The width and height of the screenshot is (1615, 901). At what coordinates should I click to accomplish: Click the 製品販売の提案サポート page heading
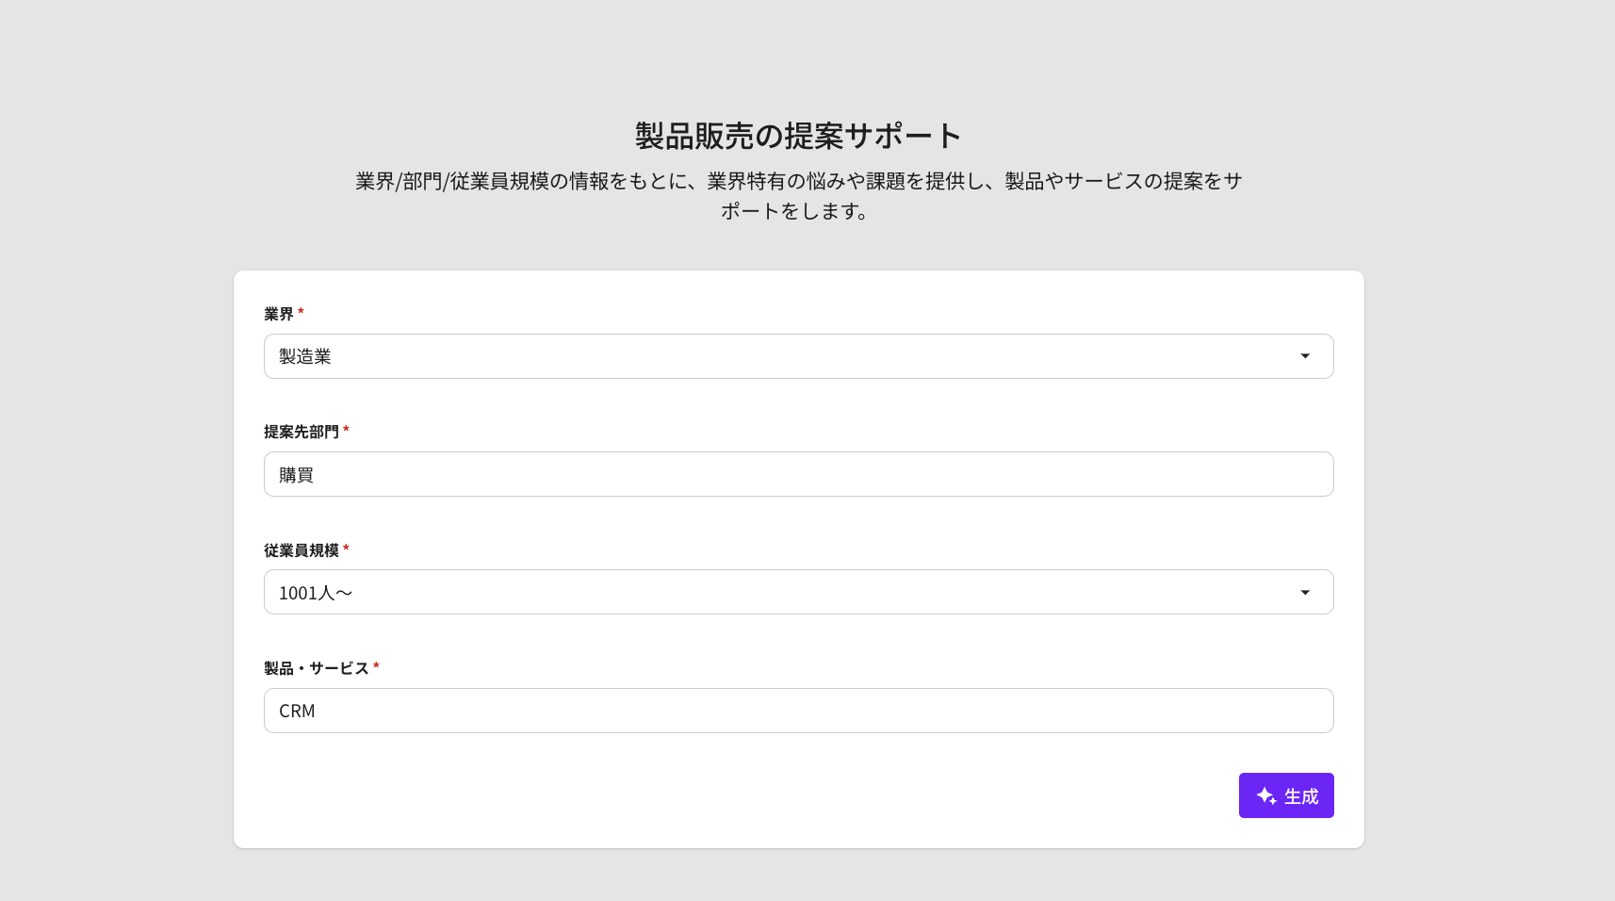pyautogui.click(x=798, y=136)
